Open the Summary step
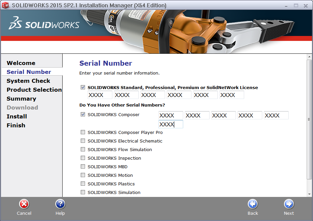 coord(21,99)
